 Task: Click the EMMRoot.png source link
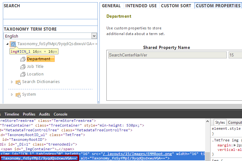137,154
